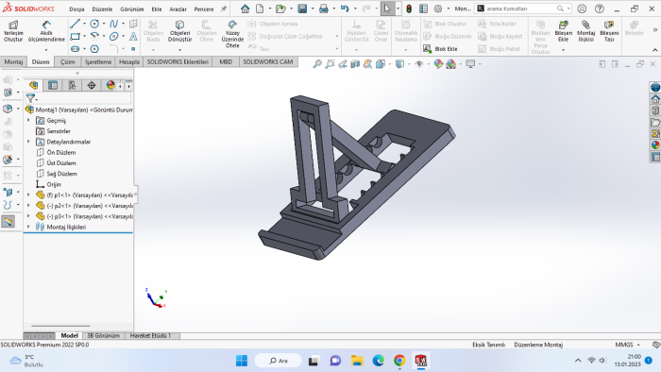Open the Bileşen Ekle dropdown arrow
The height and width of the screenshot is (372, 661).
563,50
